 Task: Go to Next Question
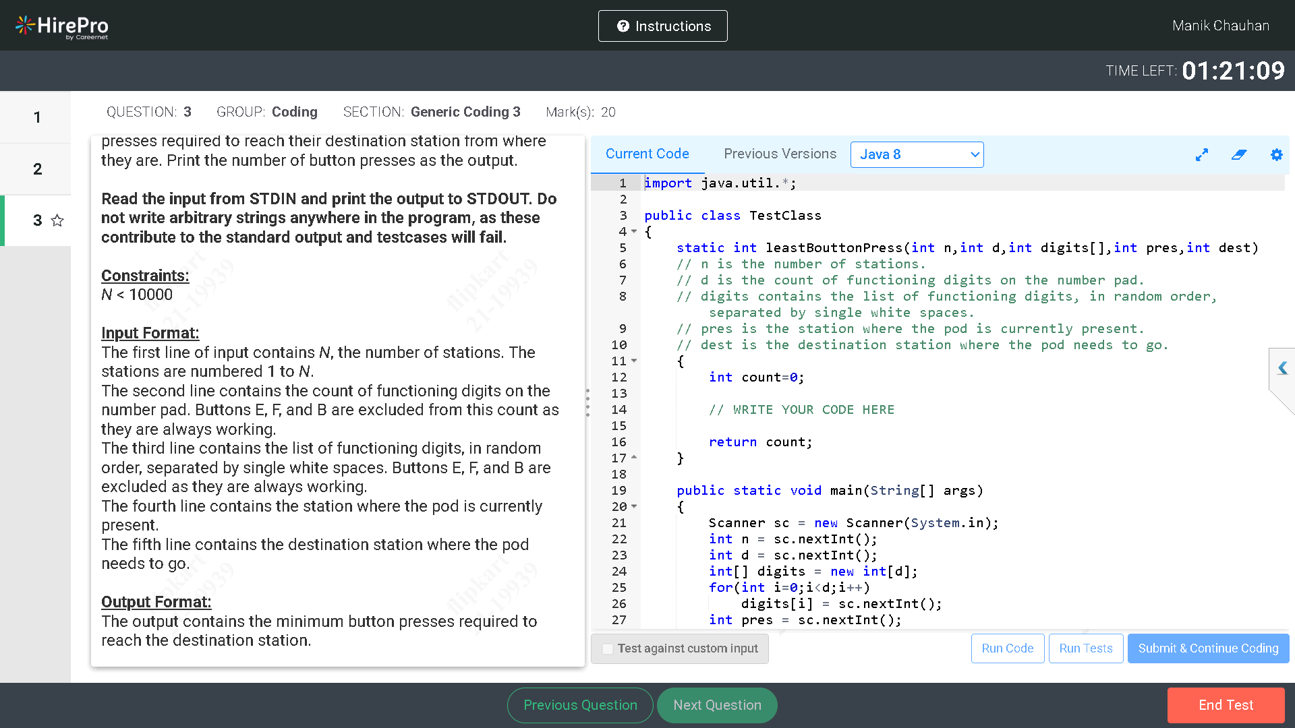pyautogui.click(x=717, y=705)
